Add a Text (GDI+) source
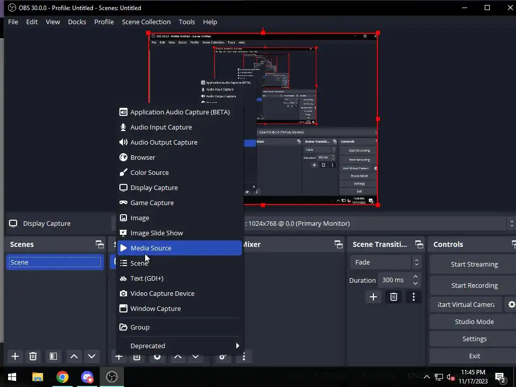The image size is (516, 387). click(x=180, y=278)
